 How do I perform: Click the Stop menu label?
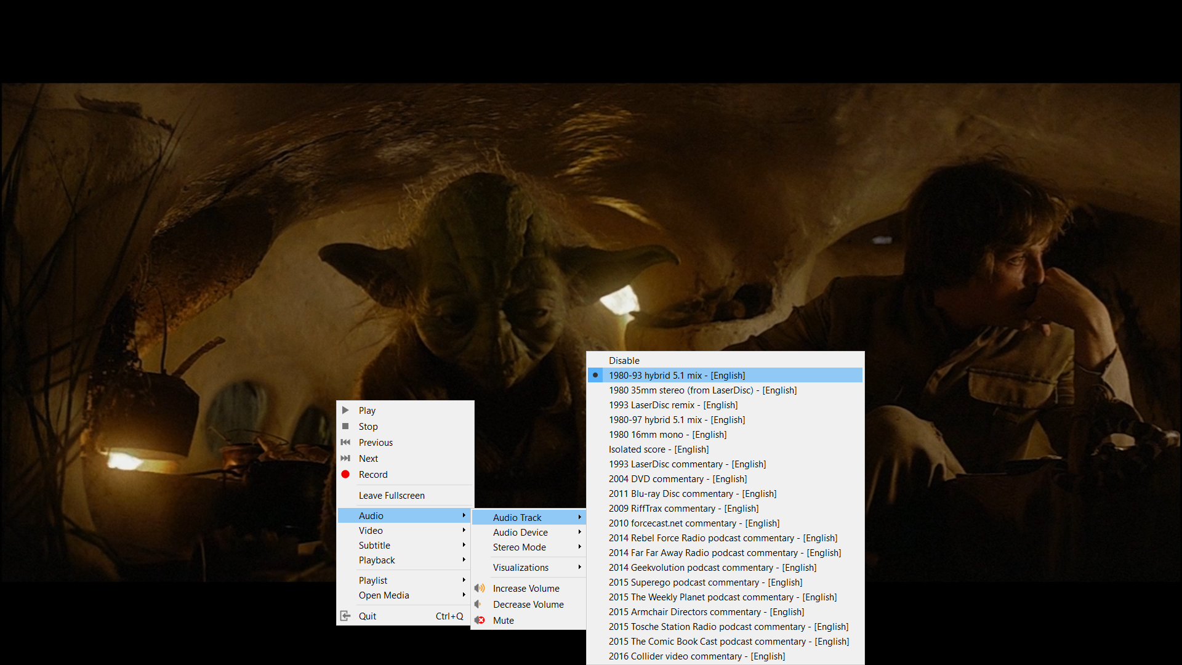coord(368,426)
